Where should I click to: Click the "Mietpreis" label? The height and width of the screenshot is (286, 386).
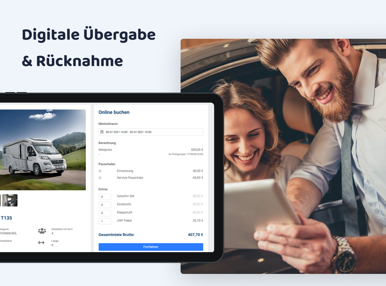[x=105, y=150]
